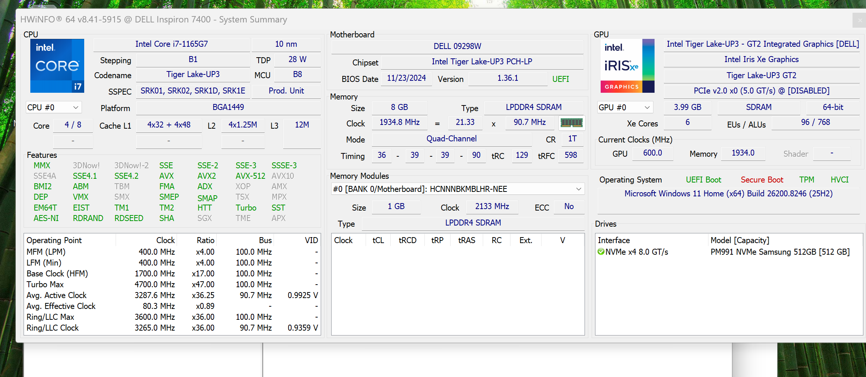Click the UEFI Boot label
Viewport: 866px width, 377px height.
pyautogui.click(x=703, y=180)
